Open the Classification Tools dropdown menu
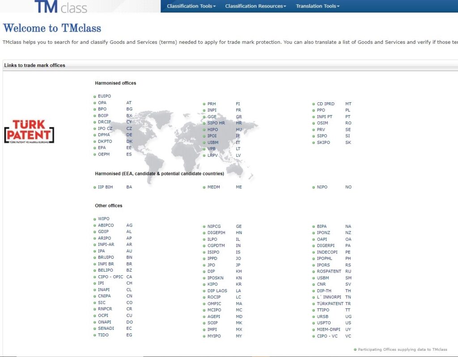 coord(191,6)
